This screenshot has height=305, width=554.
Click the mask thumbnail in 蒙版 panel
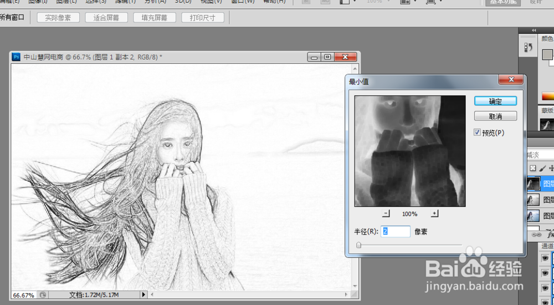(547, 125)
